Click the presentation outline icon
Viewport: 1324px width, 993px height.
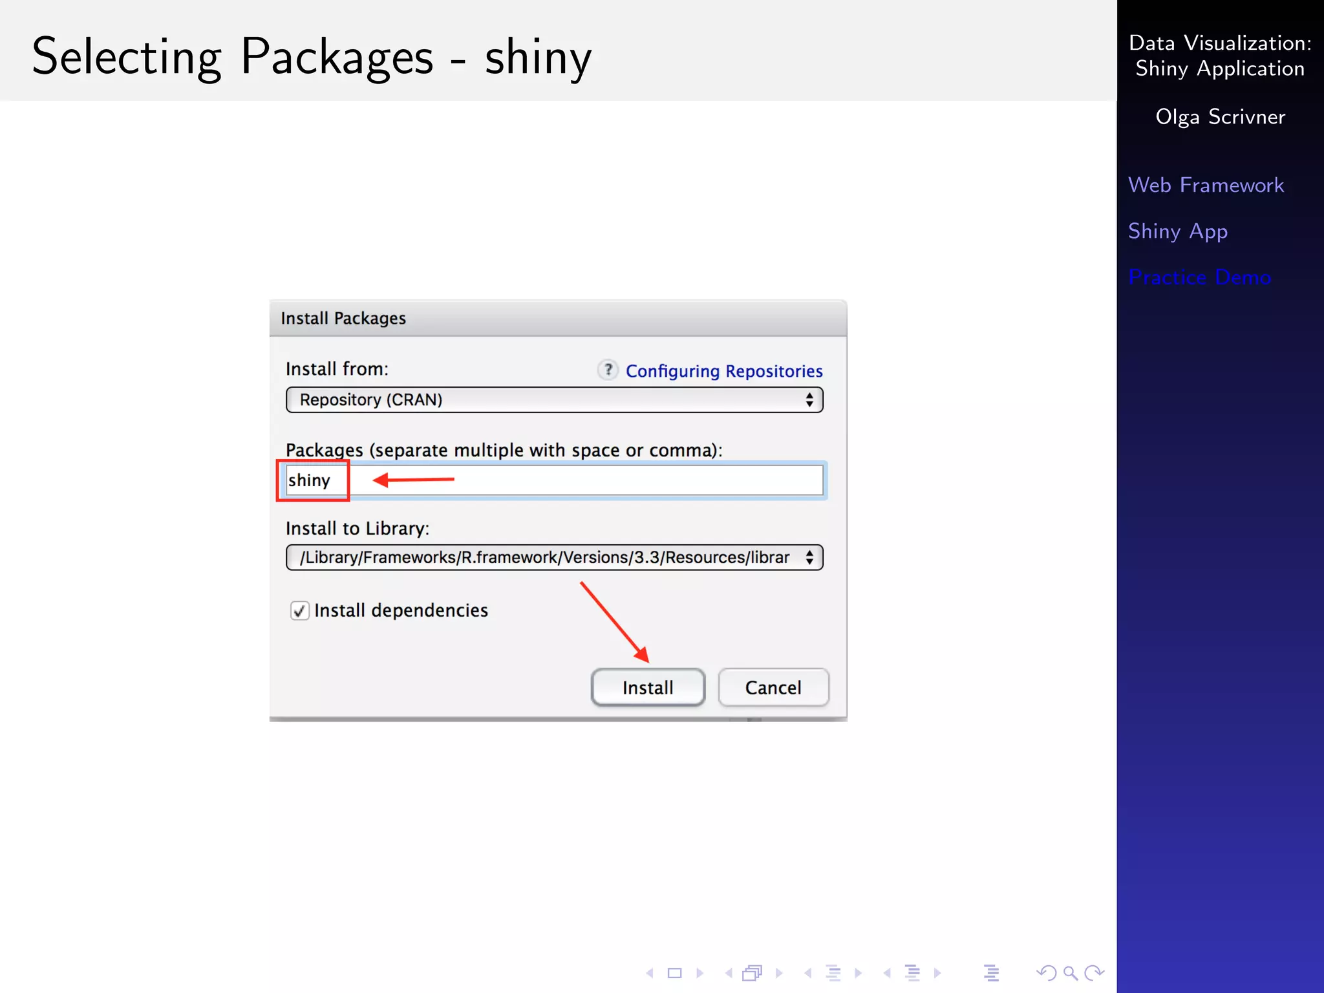pyautogui.click(x=991, y=973)
